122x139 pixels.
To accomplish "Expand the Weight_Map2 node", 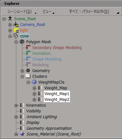I will click(x=34, y=100).
